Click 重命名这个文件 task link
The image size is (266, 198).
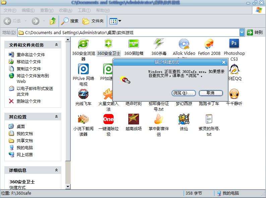click(31, 55)
